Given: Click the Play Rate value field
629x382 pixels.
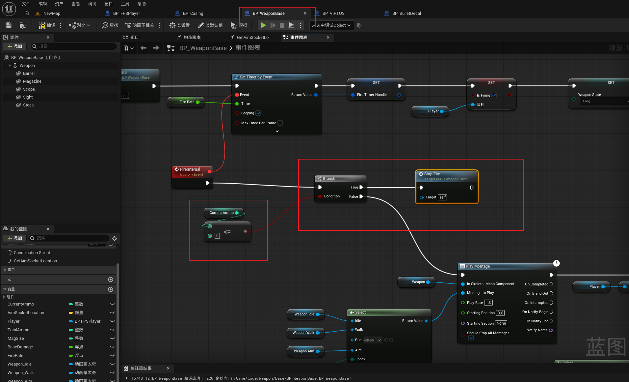Looking at the screenshot, I should tap(488, 303).
